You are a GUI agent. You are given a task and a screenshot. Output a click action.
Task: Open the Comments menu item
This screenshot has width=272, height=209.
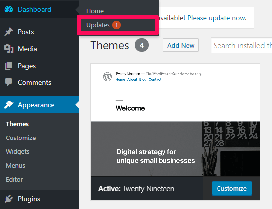pyautogui.click(x=40, y=82)
